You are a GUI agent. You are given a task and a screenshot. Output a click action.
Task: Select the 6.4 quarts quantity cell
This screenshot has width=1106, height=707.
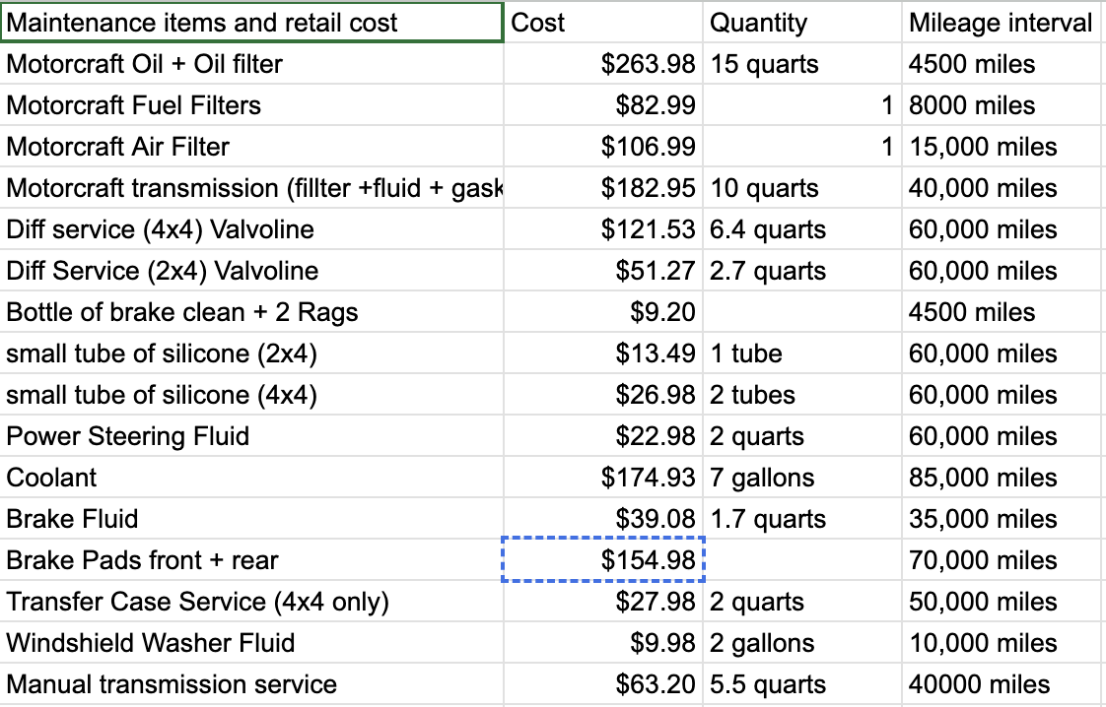click(802, 229)
